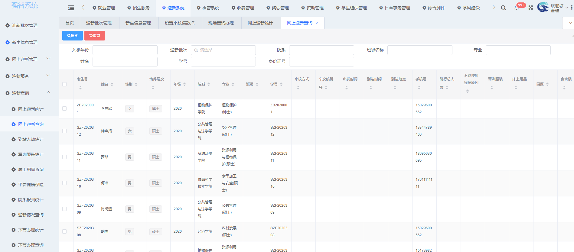Toggle the sidebar collapse menu icon
This screenshot has height=252, width=574.
[x=71, y=8]
